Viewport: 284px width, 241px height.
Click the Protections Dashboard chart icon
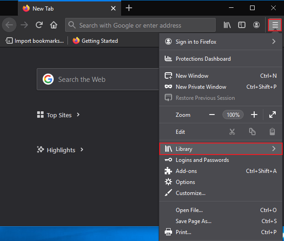(x=168, y=58)
